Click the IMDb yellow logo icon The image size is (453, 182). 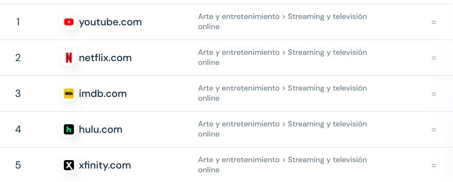click(68, 94)
